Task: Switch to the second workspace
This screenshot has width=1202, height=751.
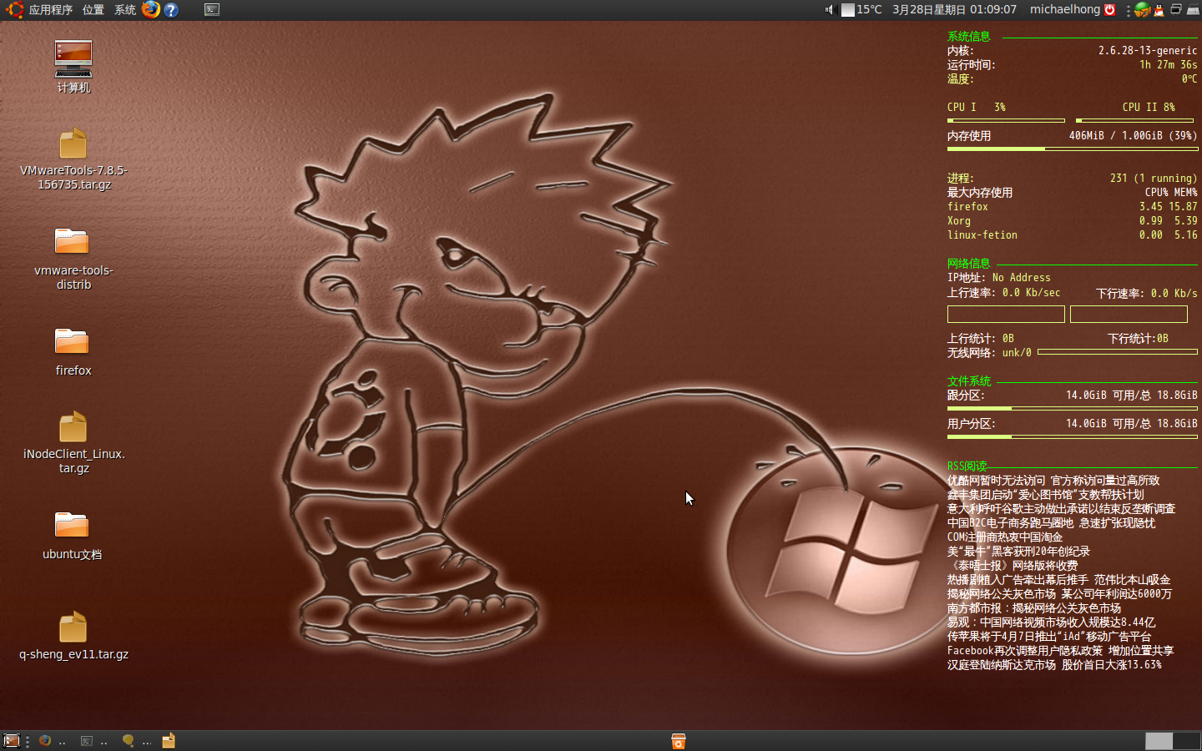Action: click(x=1186, y=741)
